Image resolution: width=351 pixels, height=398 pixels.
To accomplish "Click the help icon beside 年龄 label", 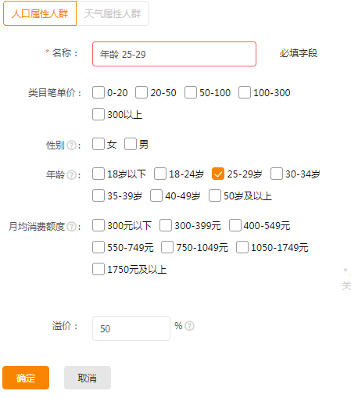I will [71, 175].
